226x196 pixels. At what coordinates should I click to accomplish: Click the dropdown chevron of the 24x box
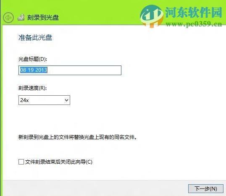pyautogui.click(x=66, y=100)
